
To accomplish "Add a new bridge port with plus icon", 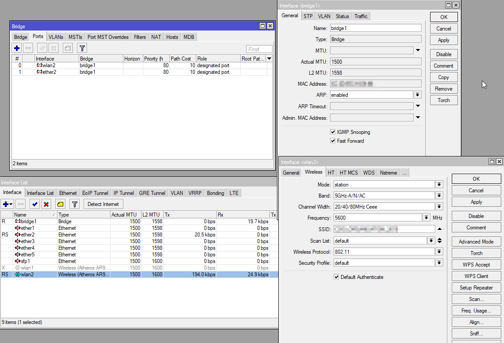I will 17,48.
